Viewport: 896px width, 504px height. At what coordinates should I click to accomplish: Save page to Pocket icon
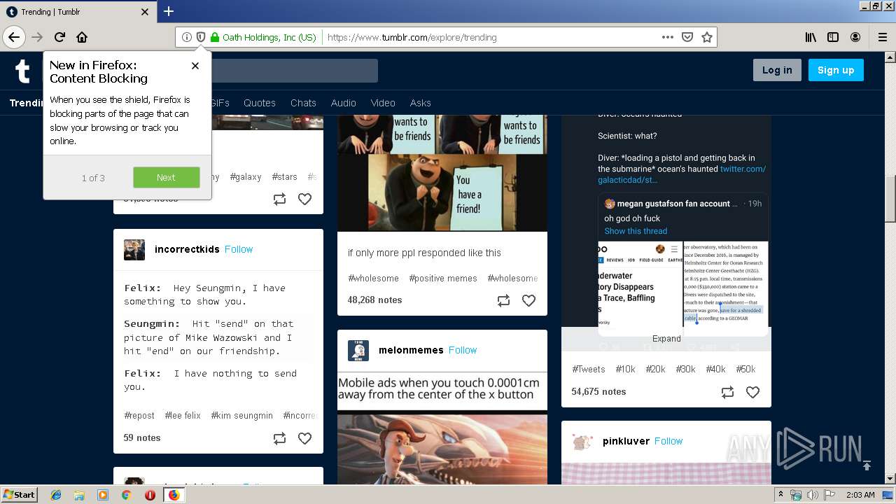click(687, 37)
